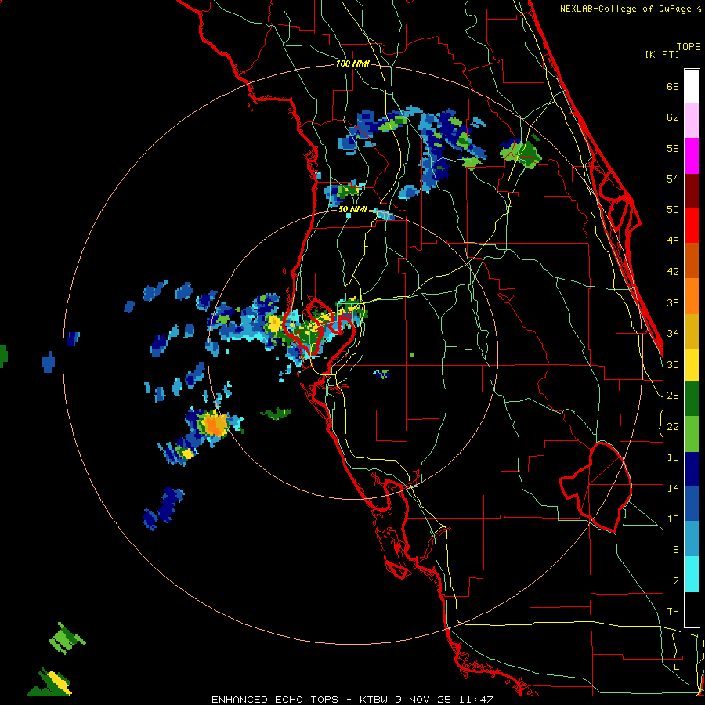Click the light blue legend band

pos(692,539)
